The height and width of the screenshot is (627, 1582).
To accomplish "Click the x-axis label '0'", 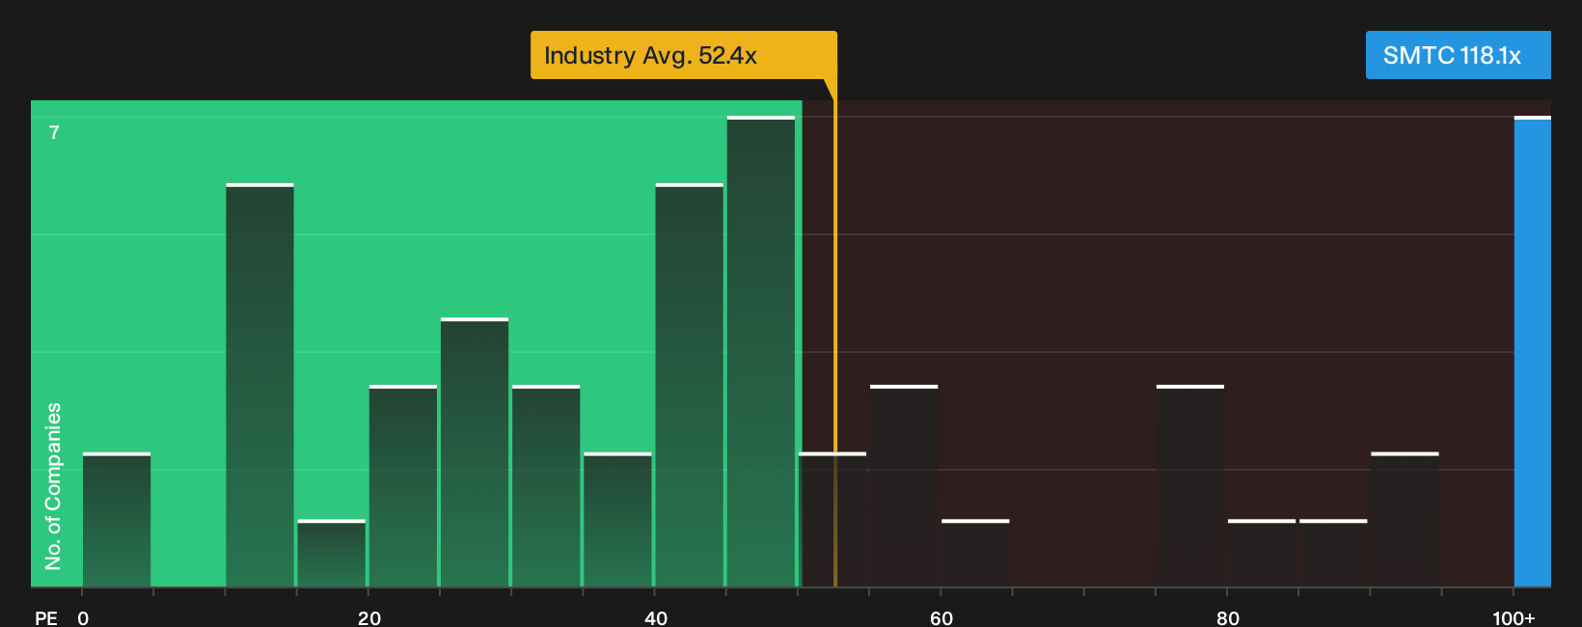I will (83, 617).
